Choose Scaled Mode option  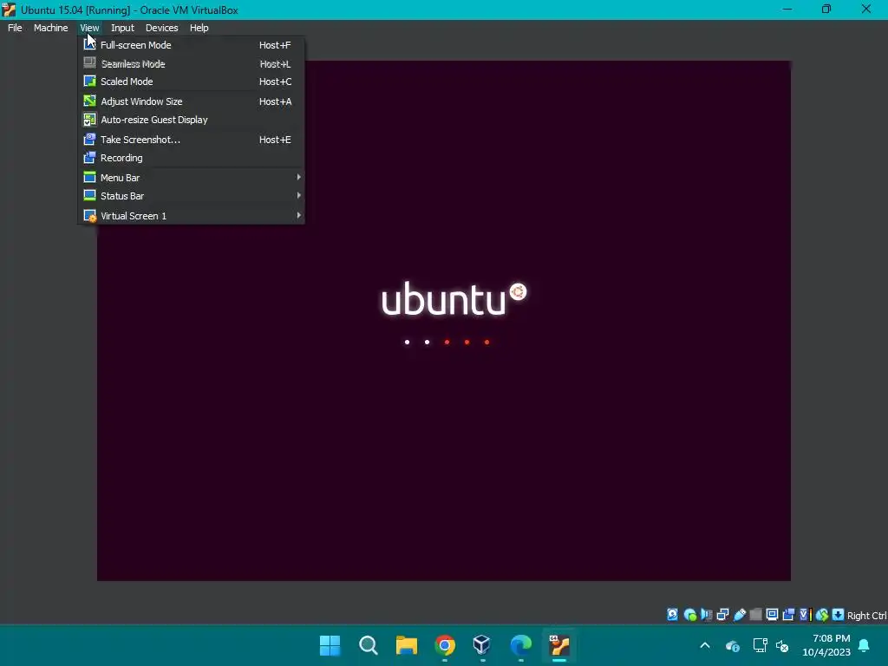click(193, 82)
